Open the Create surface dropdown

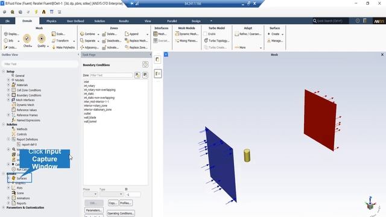click(x=282, y=34)
